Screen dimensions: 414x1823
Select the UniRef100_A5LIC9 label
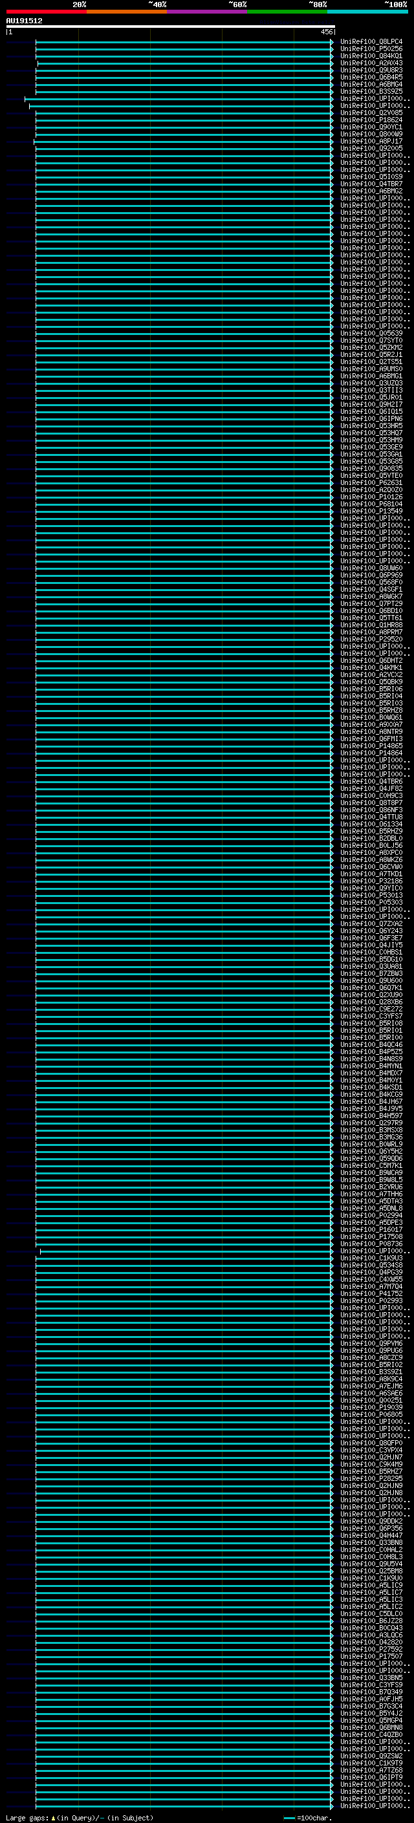click(x=371, y=1585)
